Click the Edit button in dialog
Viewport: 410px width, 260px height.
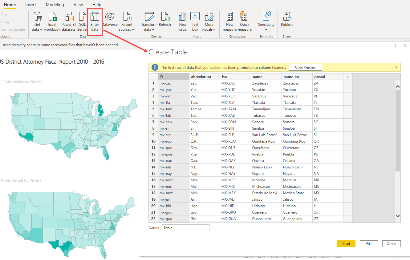point(369,244)
